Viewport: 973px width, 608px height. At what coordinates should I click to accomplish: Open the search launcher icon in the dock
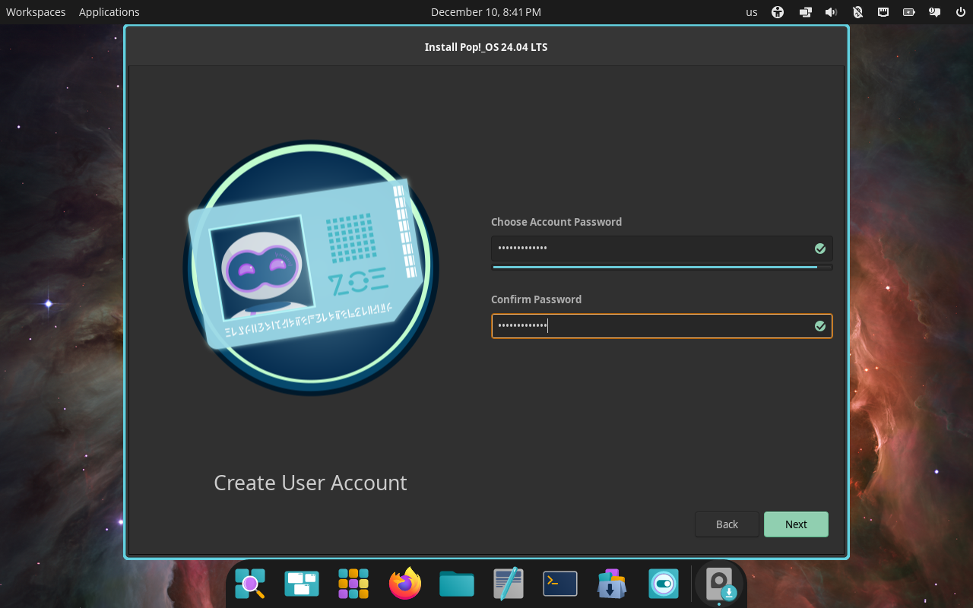pyautogui.click(x=249, y=584)
